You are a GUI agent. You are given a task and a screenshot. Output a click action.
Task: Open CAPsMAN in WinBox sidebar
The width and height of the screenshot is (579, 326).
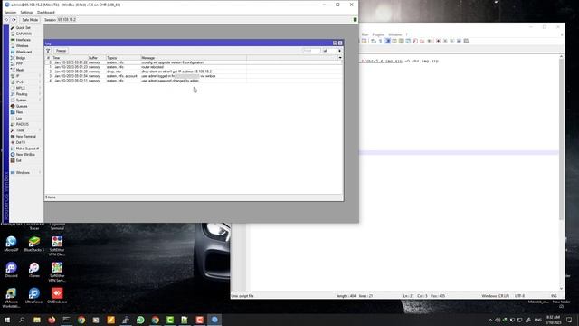click(x=24, y=34)
